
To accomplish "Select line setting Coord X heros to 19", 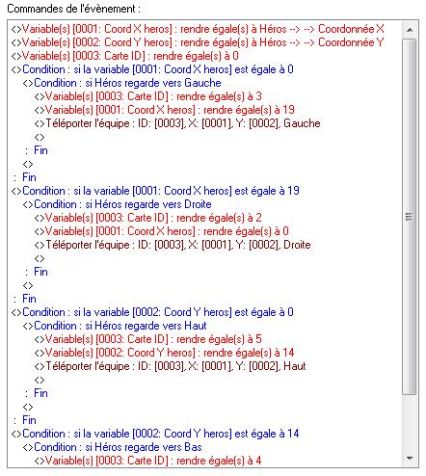I will point(165,110).
